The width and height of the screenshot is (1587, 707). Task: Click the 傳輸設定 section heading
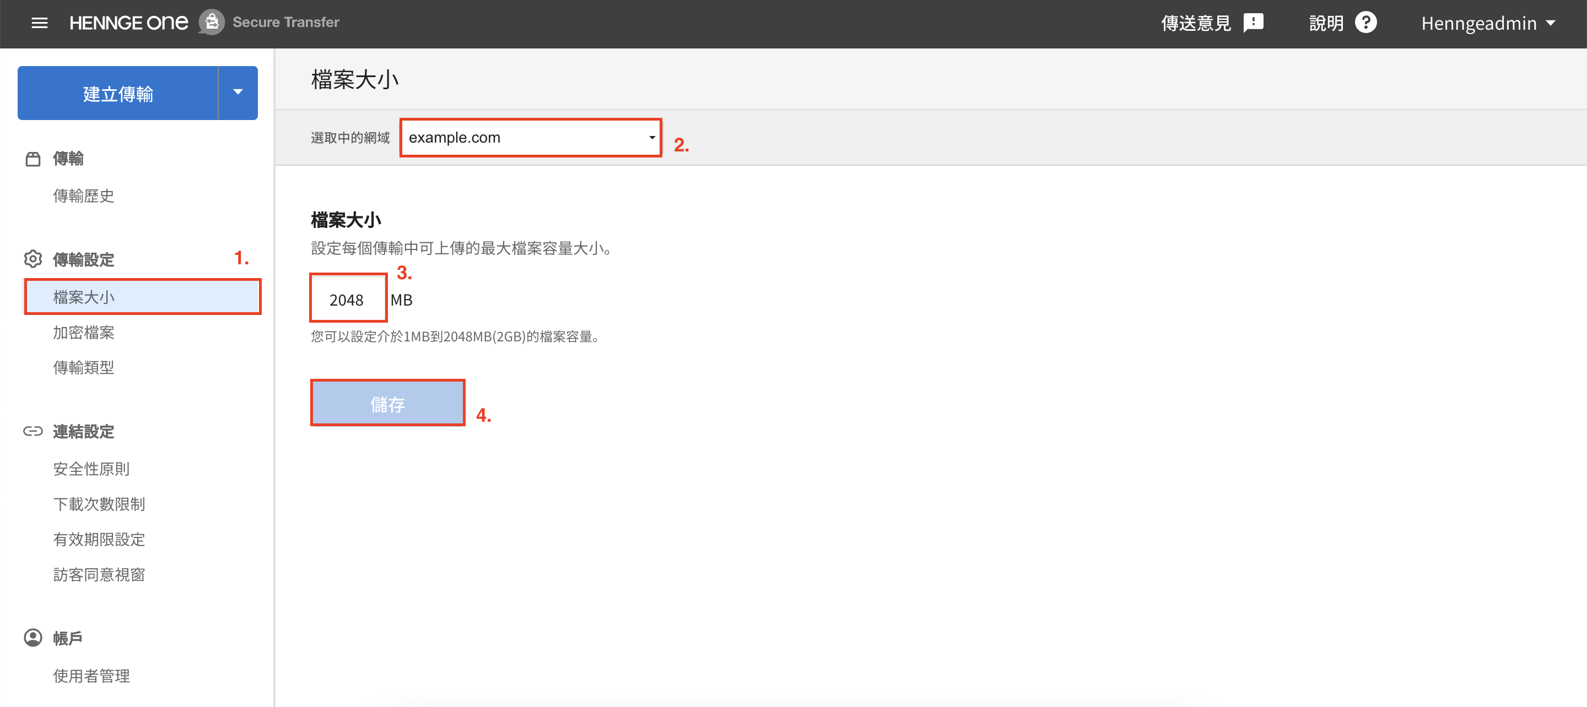84,260
